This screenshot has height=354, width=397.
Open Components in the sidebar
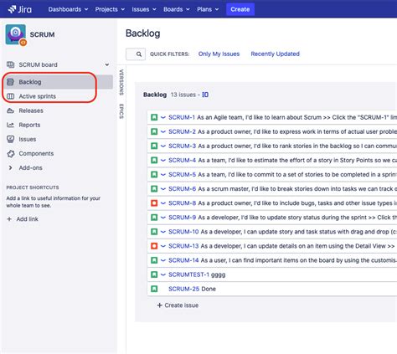tap(36, 154)
